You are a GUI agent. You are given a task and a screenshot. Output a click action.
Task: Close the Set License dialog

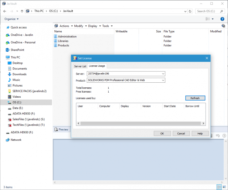(x=207, y=58)
